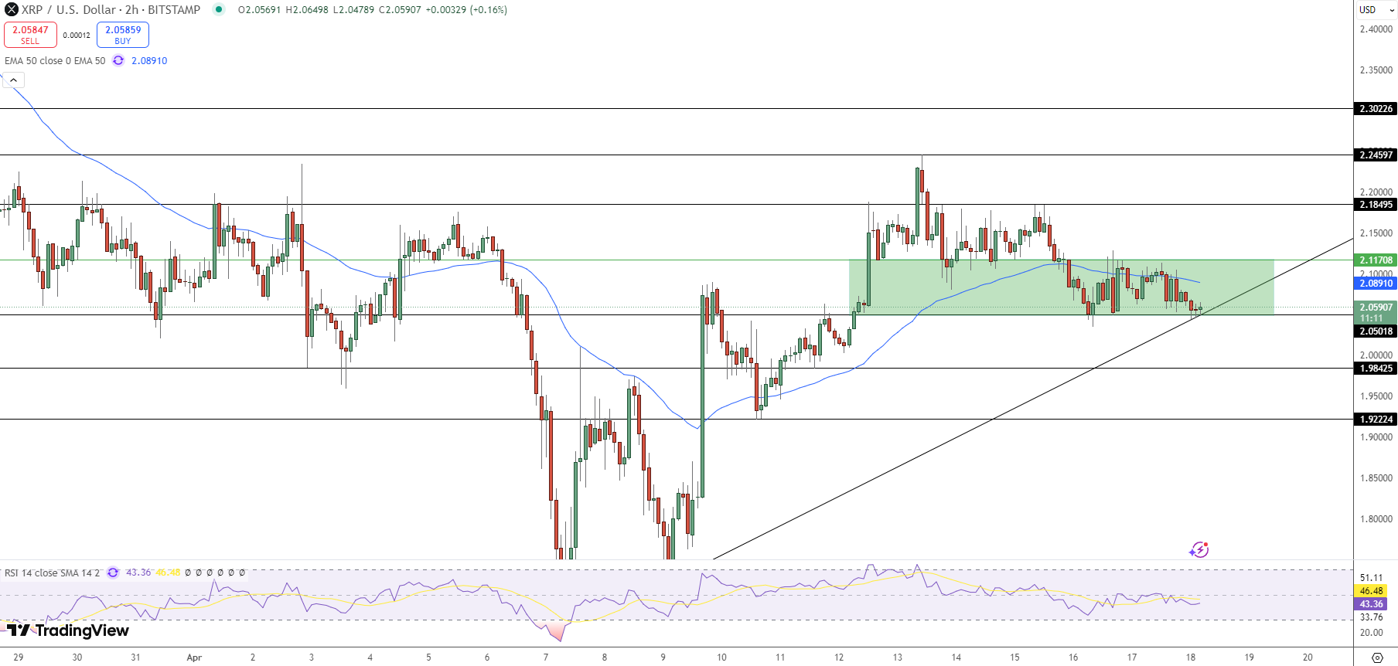Image resolution: width=1398 pixels, height=666 pixels.
Task: Select the yellow 46.48 RSI axis label
Action: pos(1371,591)
